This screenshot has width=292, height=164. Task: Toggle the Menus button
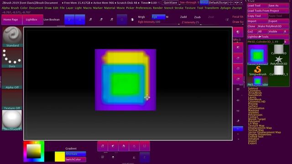pos(204,3)
